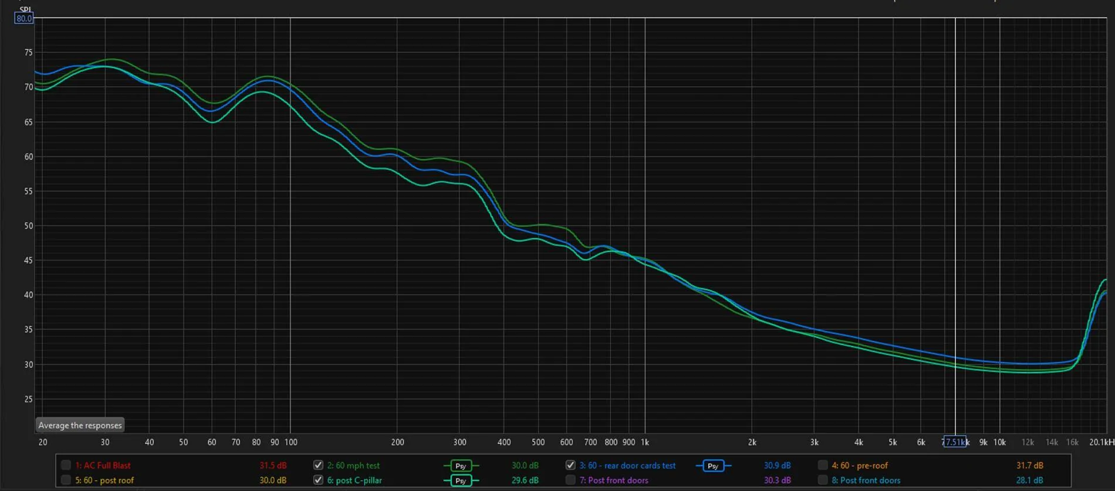Click the blue Psy icon for rear door cards
The image size is (1115, 491).
[713, 466]
